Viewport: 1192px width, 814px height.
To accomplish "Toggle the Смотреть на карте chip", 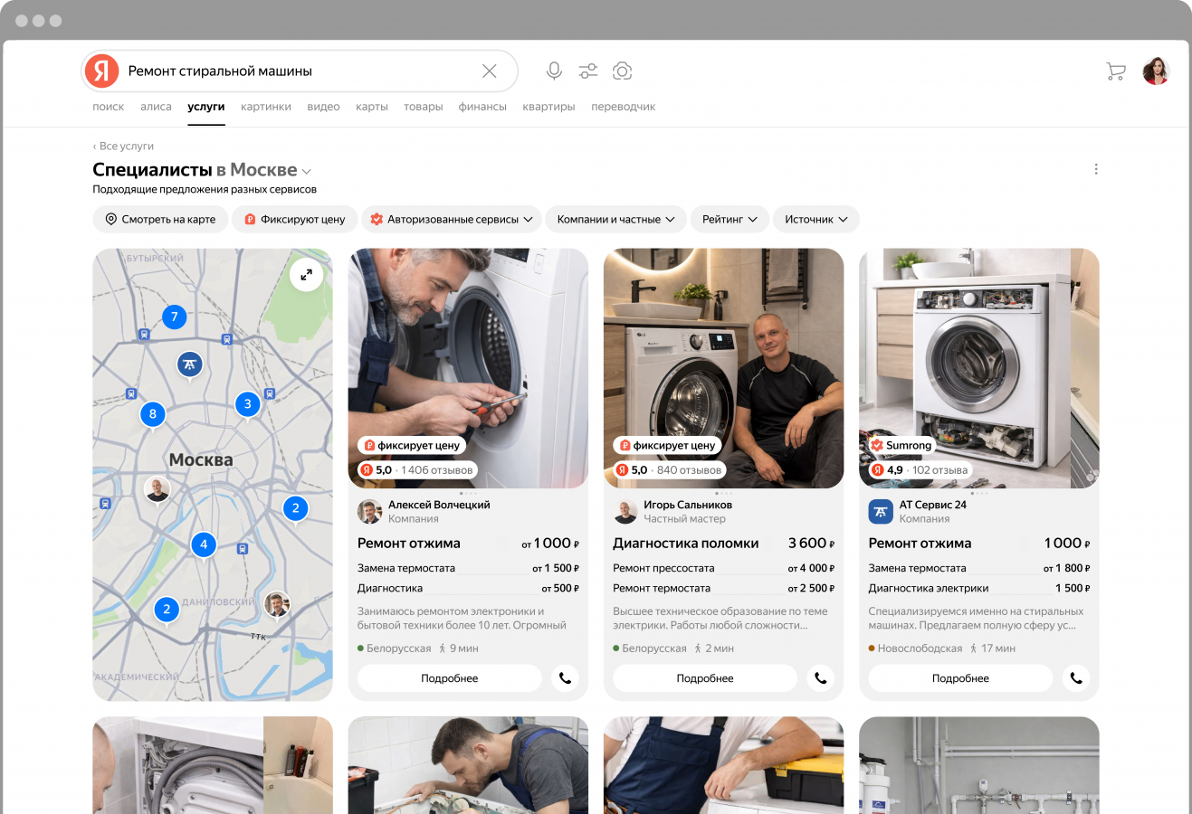I will pyautogui.click(x=160, y=219).
